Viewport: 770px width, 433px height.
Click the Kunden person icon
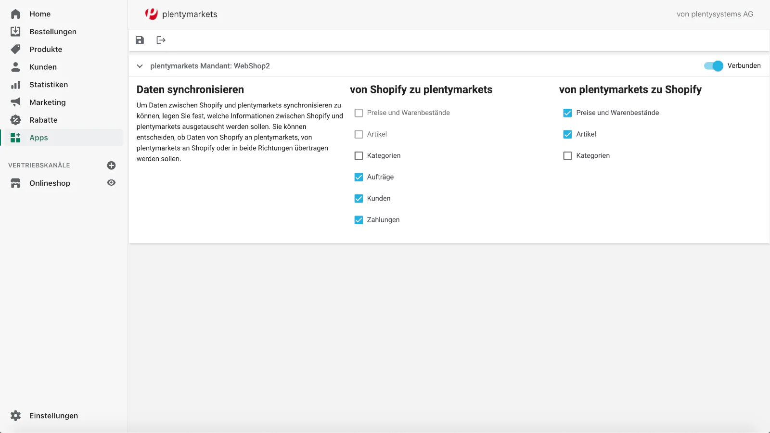point(15,67)
